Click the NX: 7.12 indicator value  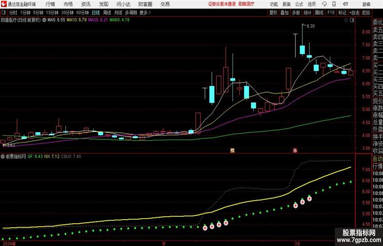(52, 157)
